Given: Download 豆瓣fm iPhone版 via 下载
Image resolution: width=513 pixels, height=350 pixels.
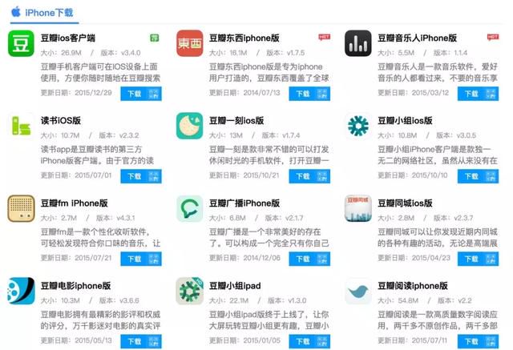Looking at the screenshot, I should (x=134, y=259).
